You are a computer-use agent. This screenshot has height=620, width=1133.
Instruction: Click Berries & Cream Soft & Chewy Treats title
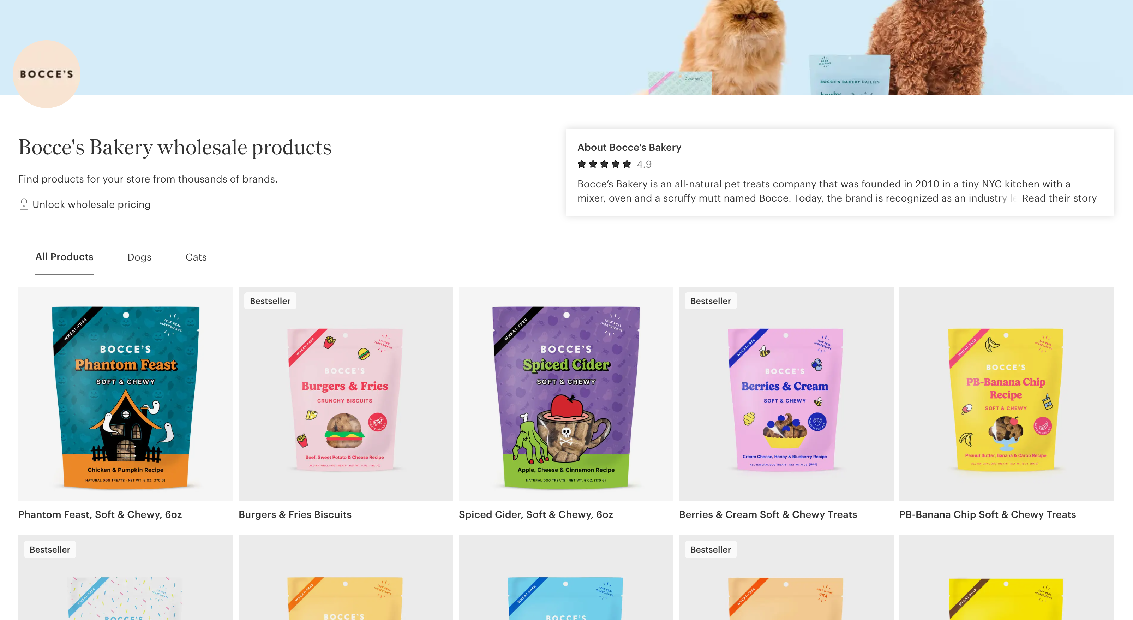tap(768, 514)
